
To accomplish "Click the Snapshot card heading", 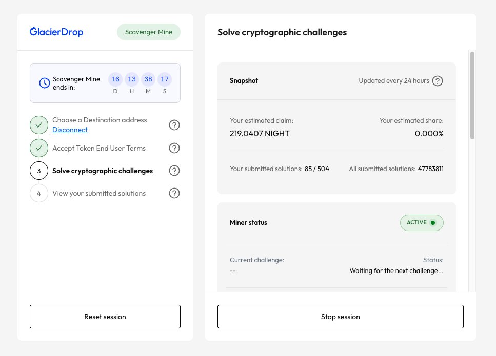I will (x=244, y=80).
